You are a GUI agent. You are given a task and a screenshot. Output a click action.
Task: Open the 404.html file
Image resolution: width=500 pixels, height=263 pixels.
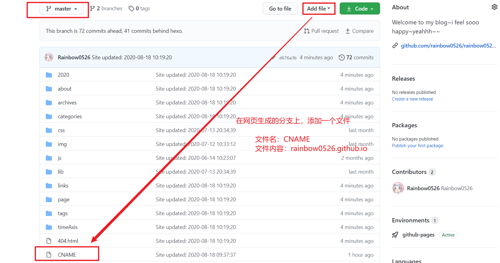click(x=68, y=241)
